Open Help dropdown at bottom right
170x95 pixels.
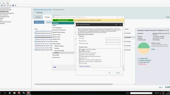(x=160, y=87)
